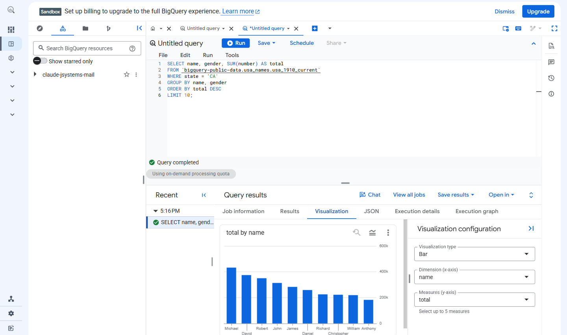Collapse the Recent jobs panel
The width and height of the screenshot is (567, 335).
tap(204, 195)
